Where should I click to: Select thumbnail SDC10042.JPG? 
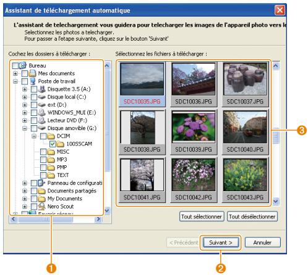click(x=194, y=180)
